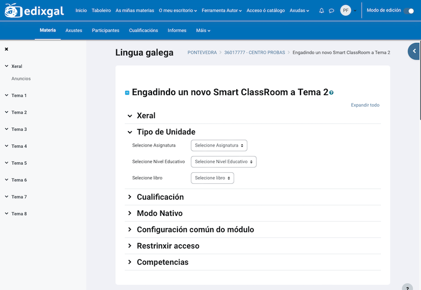This screenshot has height=290, width=421.
Task: Expand the Competencias section
Action: pos(129,262)
